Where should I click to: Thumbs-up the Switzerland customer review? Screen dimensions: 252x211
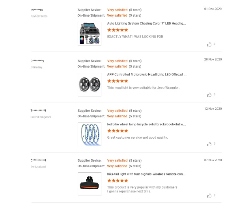click(x=209, y=196)
